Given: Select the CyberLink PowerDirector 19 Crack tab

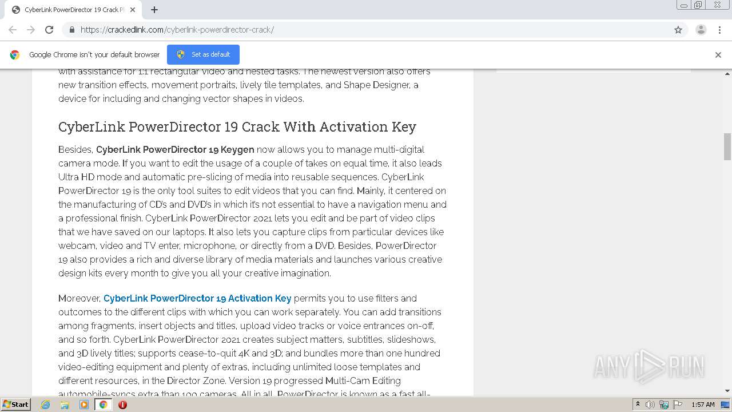Looking at the screenshot, I should (x=73, y=10).
